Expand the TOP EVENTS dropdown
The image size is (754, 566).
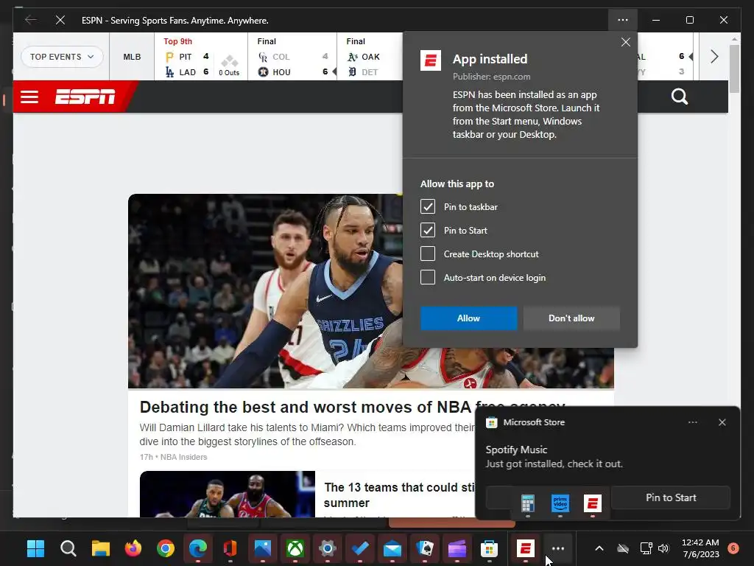(62, 57)
